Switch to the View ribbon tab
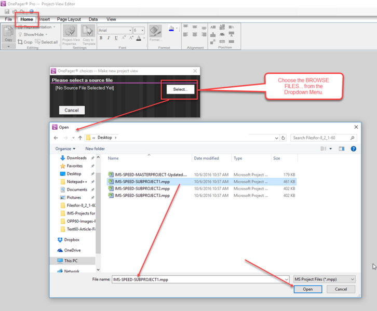Image resolution: width=377 pixels, height=311 pixels. (x=111, y=19)
